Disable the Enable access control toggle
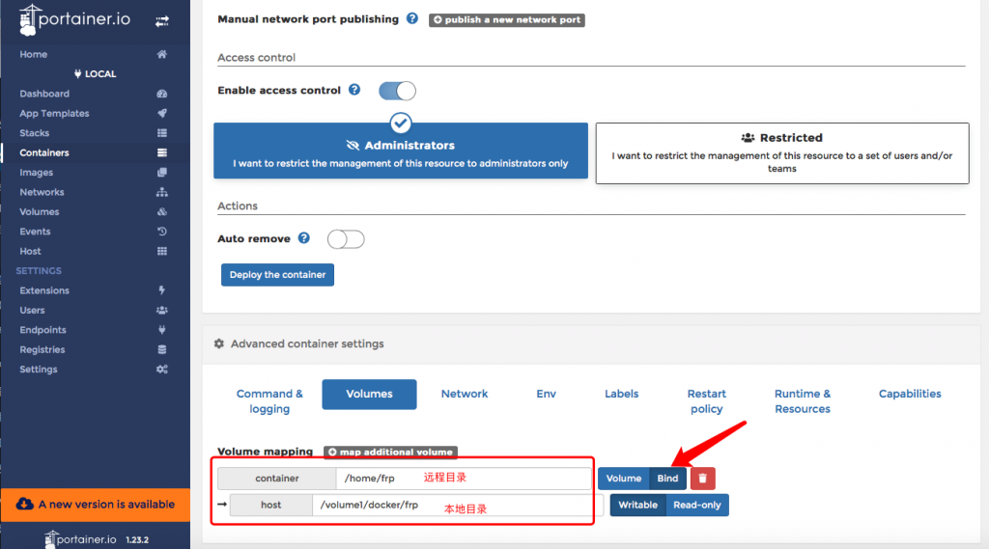Viewport: 989px width, 549px height. point(397,91)
